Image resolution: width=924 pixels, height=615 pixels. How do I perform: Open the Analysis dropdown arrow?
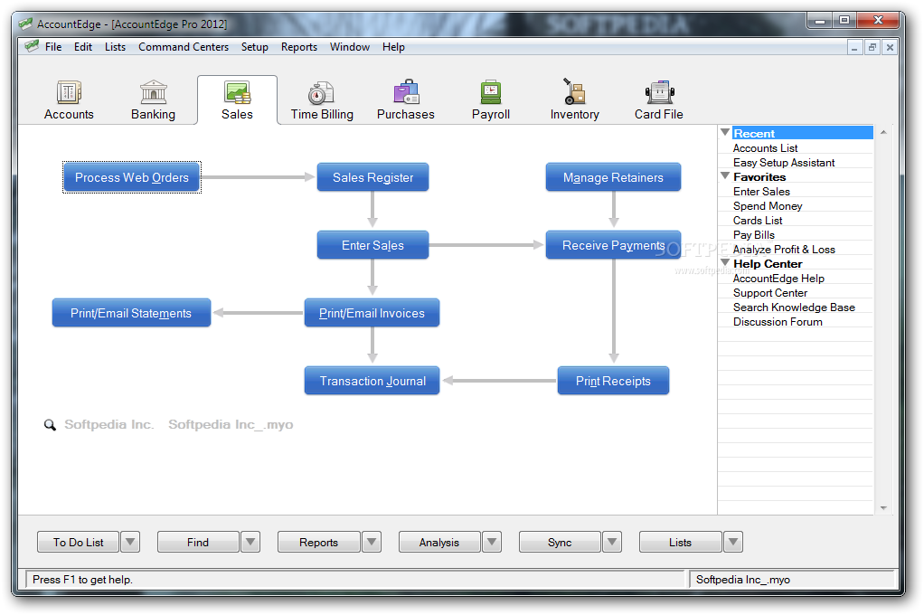[x=492, y=542]
